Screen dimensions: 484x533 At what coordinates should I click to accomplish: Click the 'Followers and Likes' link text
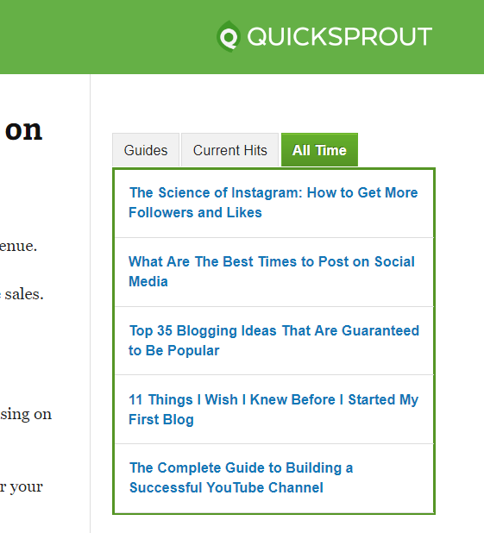point(195,213)
